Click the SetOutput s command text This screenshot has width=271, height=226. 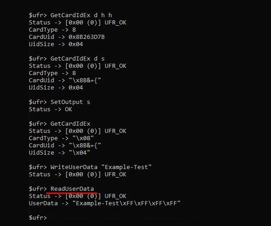(70, 102)
